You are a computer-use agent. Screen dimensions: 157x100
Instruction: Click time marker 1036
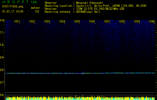92,21
